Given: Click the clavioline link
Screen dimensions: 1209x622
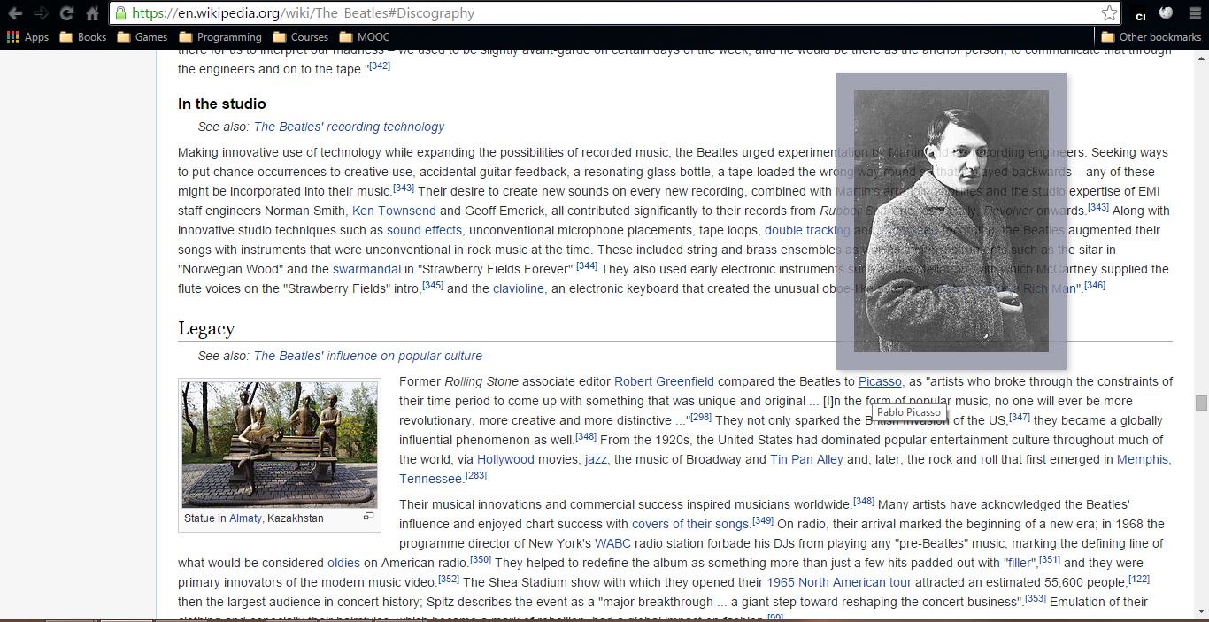Looking at the screenshot, I should tap(519, 288).
